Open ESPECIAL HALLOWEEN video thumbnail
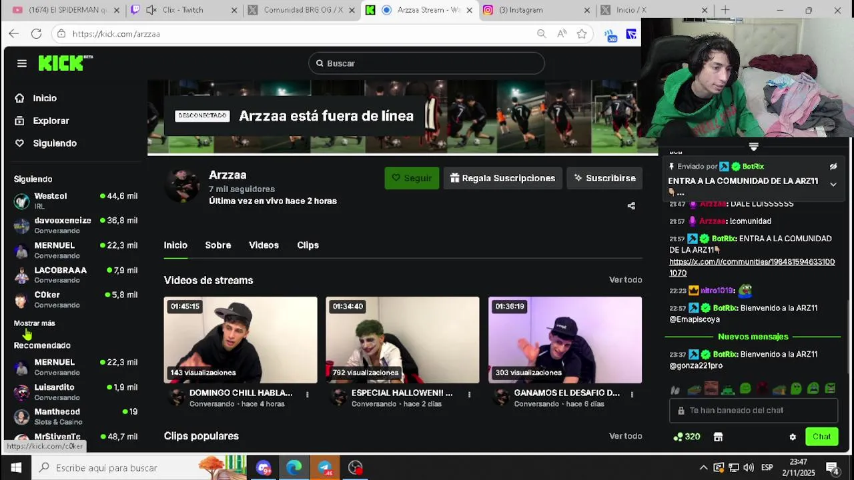The height and width of the screenshot is (480, 854). tap(402, 340)
